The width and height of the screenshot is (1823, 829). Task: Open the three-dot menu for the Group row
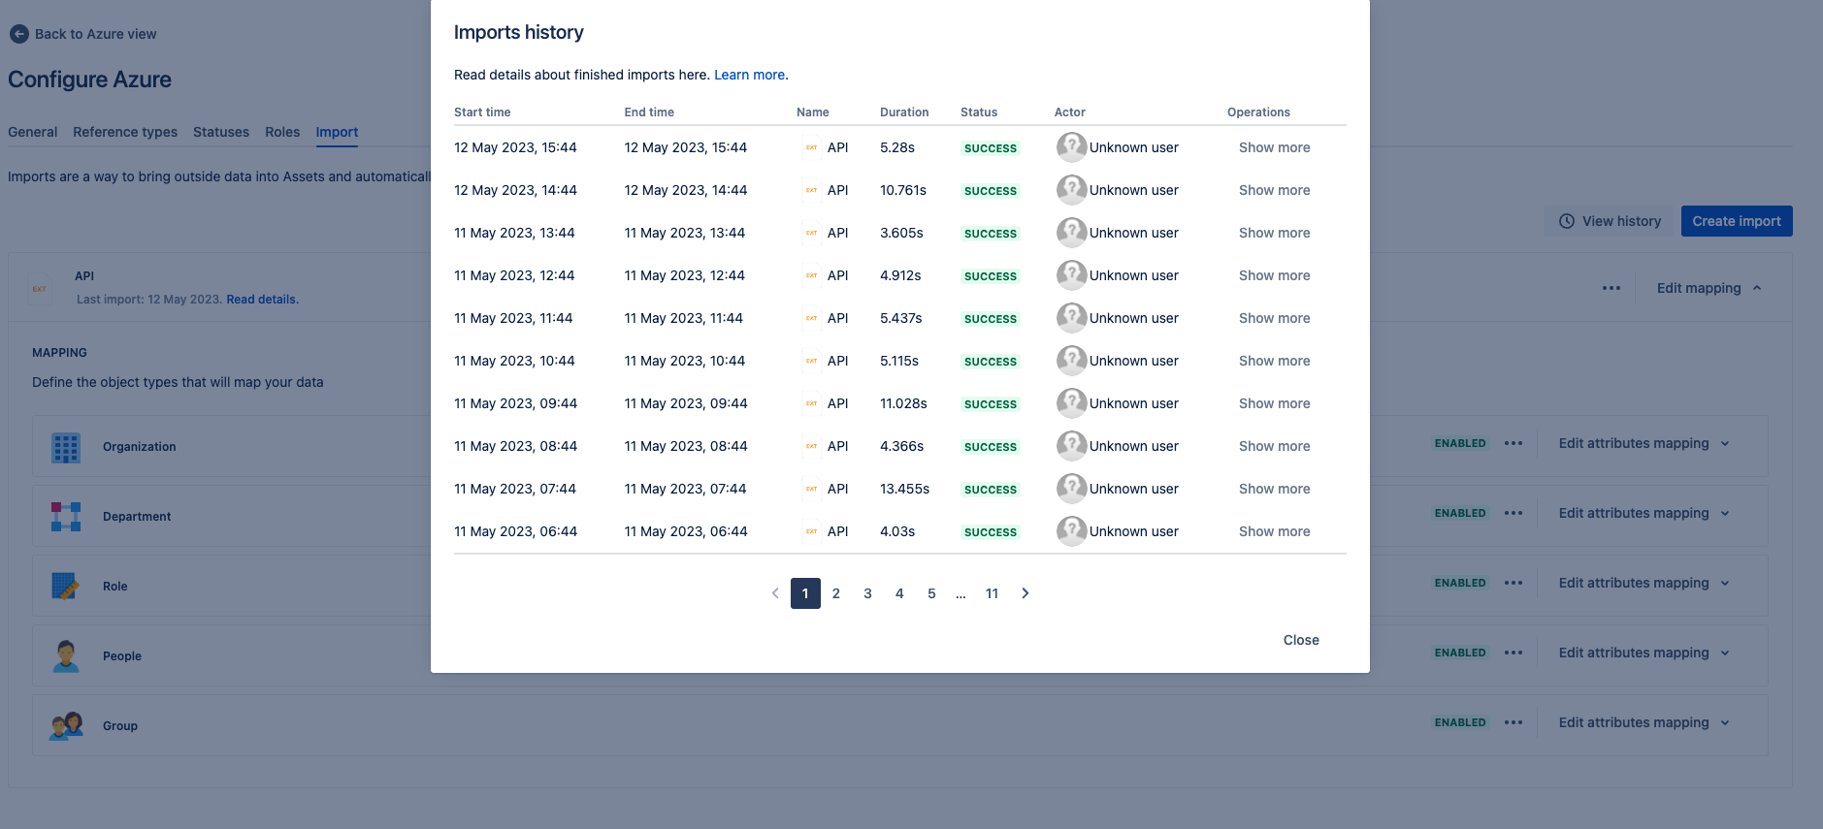tap(1514, 722)
